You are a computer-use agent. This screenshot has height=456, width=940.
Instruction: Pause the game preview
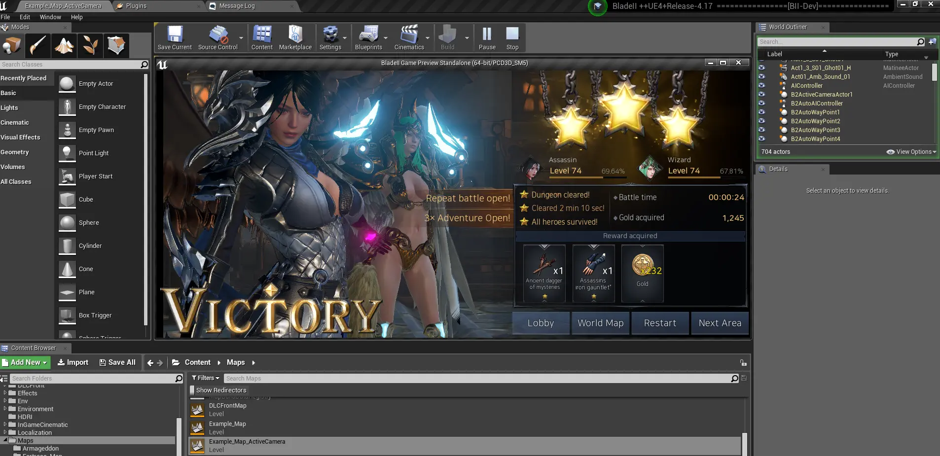(x=487, y=37)
